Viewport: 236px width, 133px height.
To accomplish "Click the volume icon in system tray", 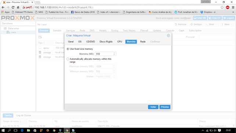I will pyautogui.click(x=215, y=130).
